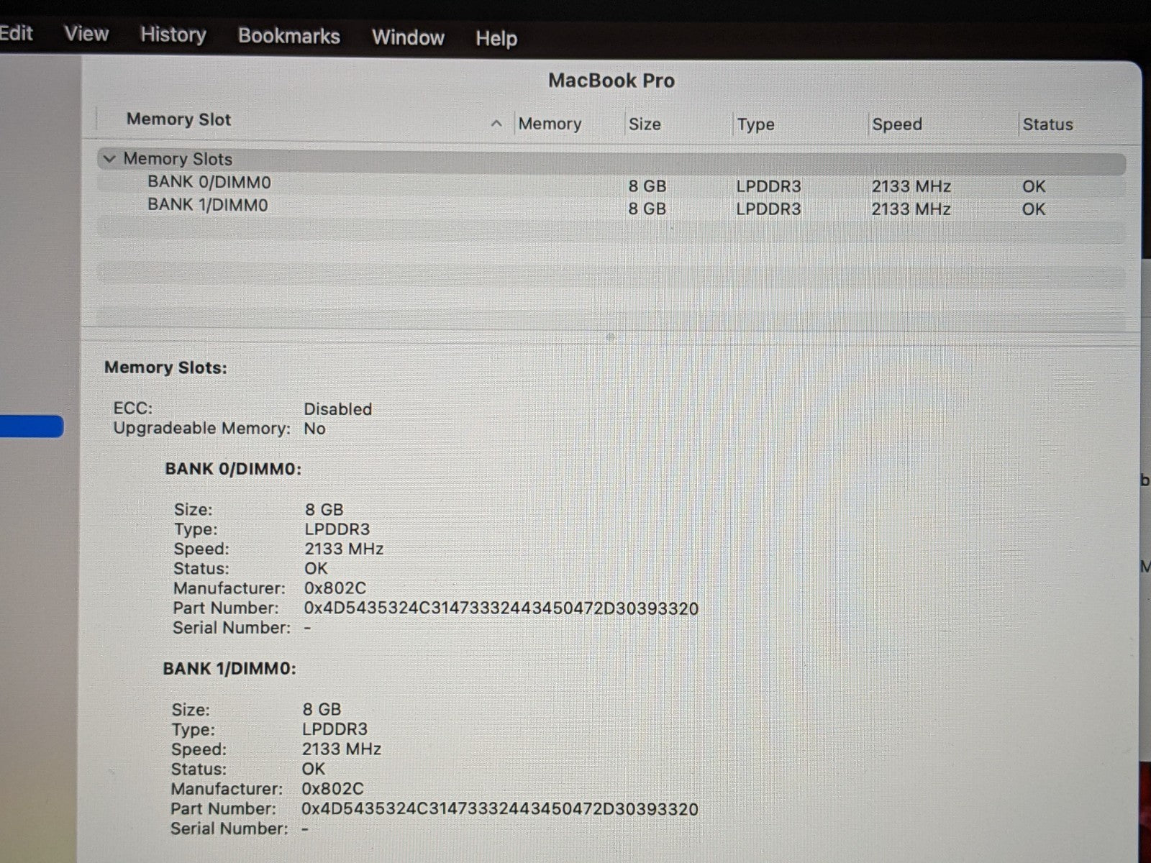The width and height of the screenshot is (1151, 863).
Task: Sort by the Size column header
Action: tap(645, 124)
